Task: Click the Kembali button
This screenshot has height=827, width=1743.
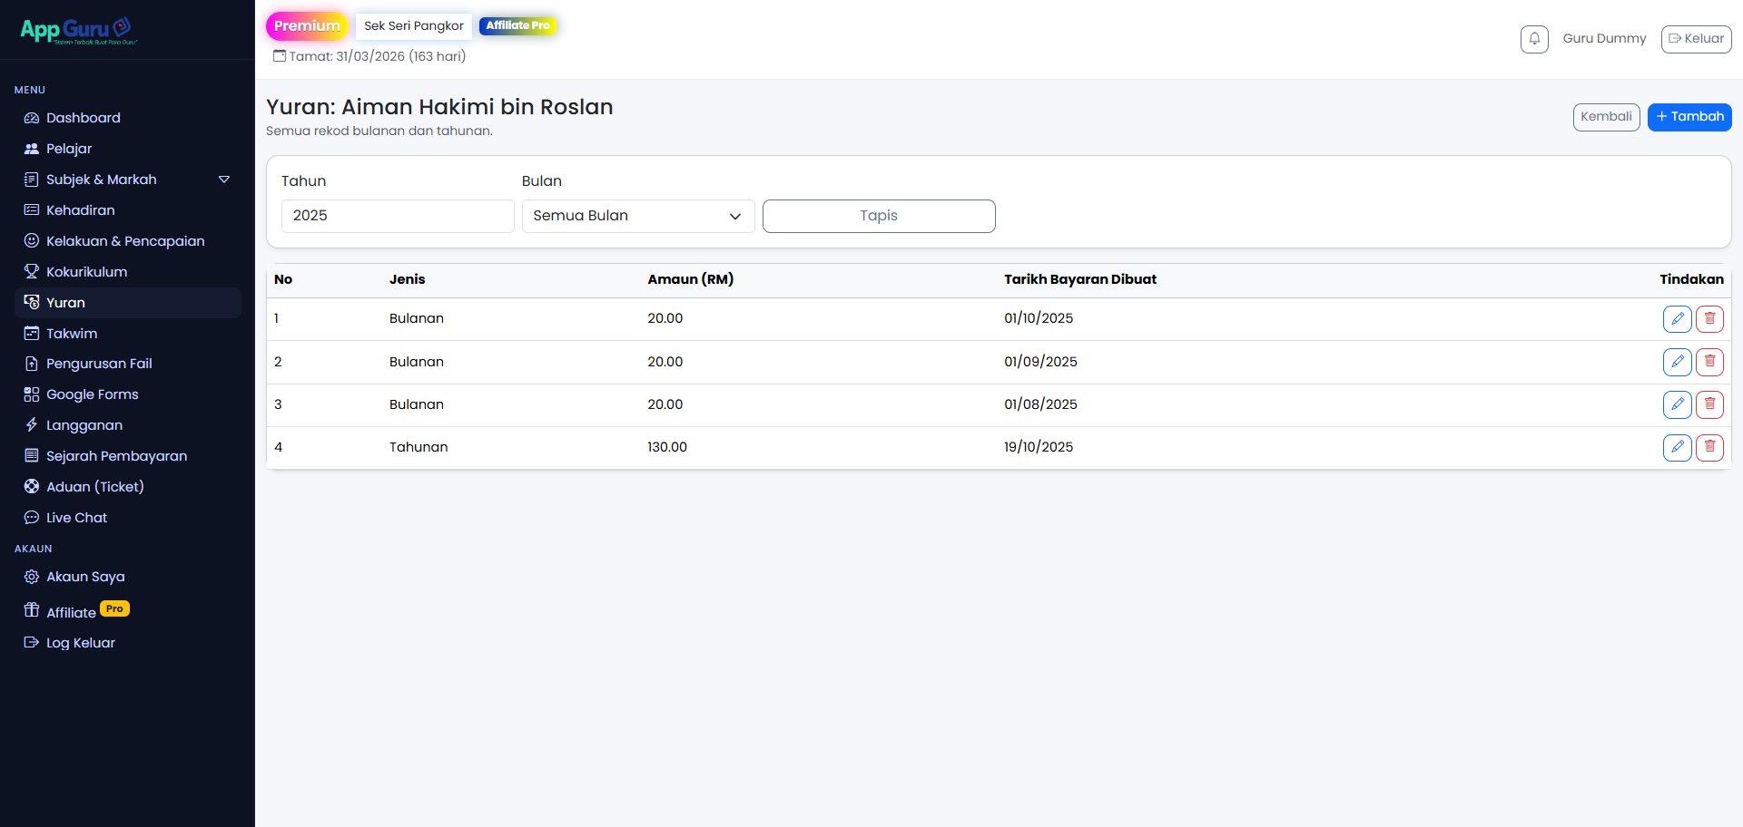Action: click(1605, 117)
